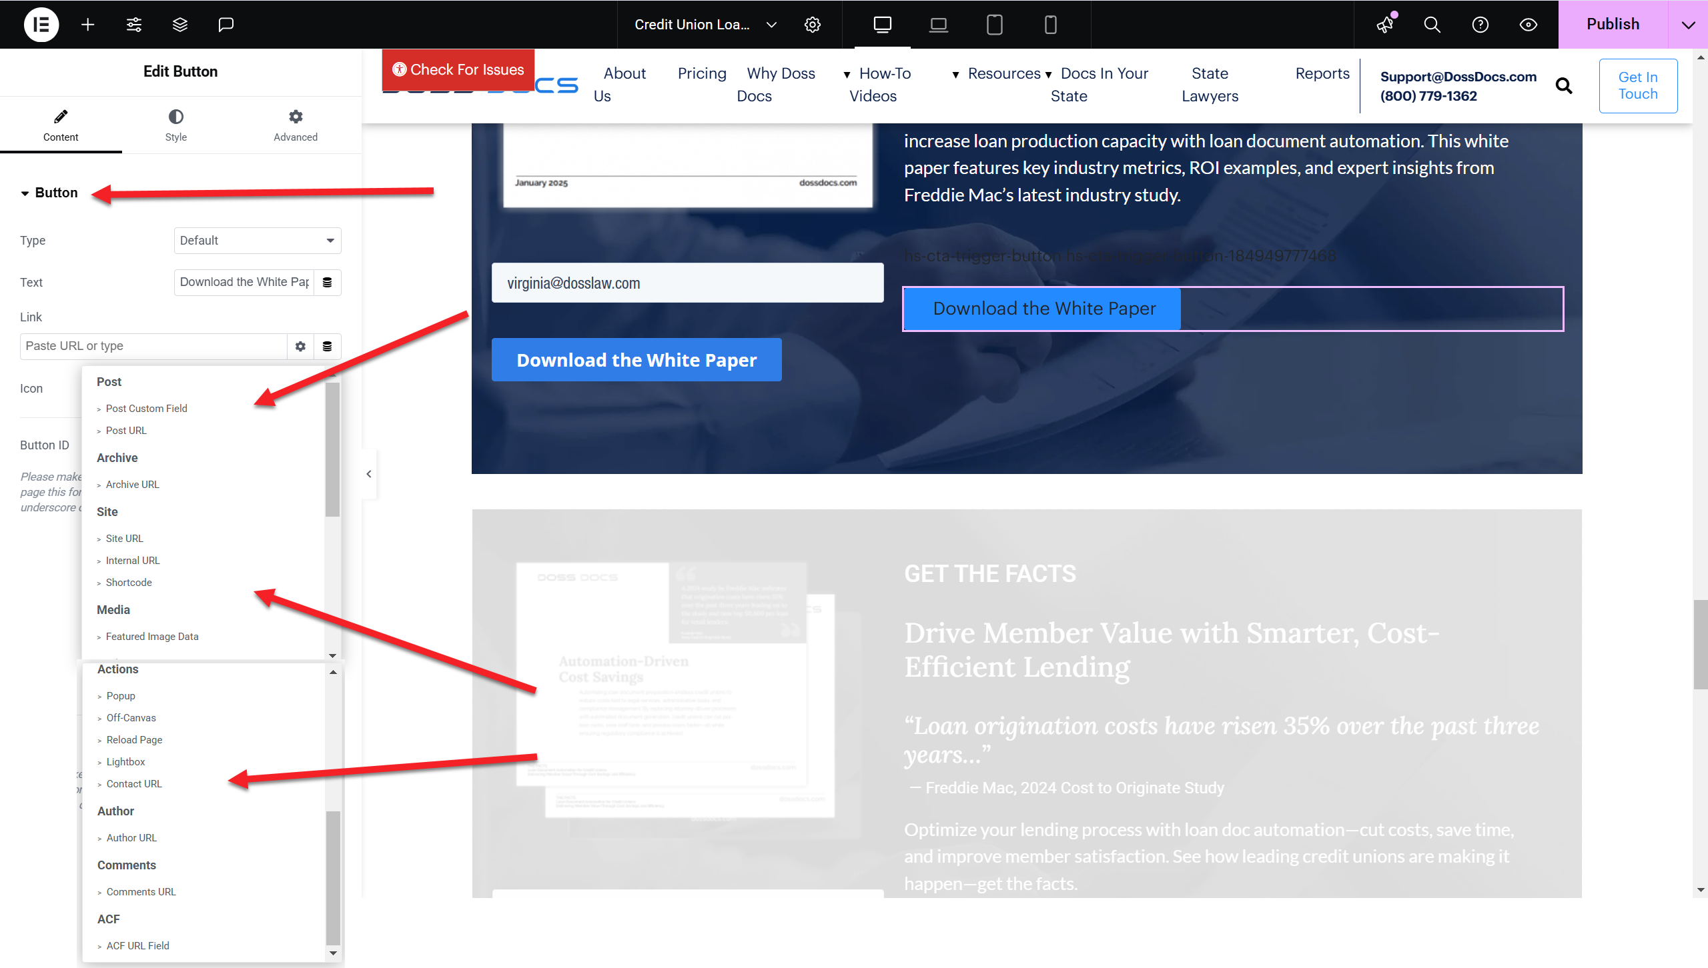
Task: Open the Structure layers panel icon
Action: [x=179, y=25]
